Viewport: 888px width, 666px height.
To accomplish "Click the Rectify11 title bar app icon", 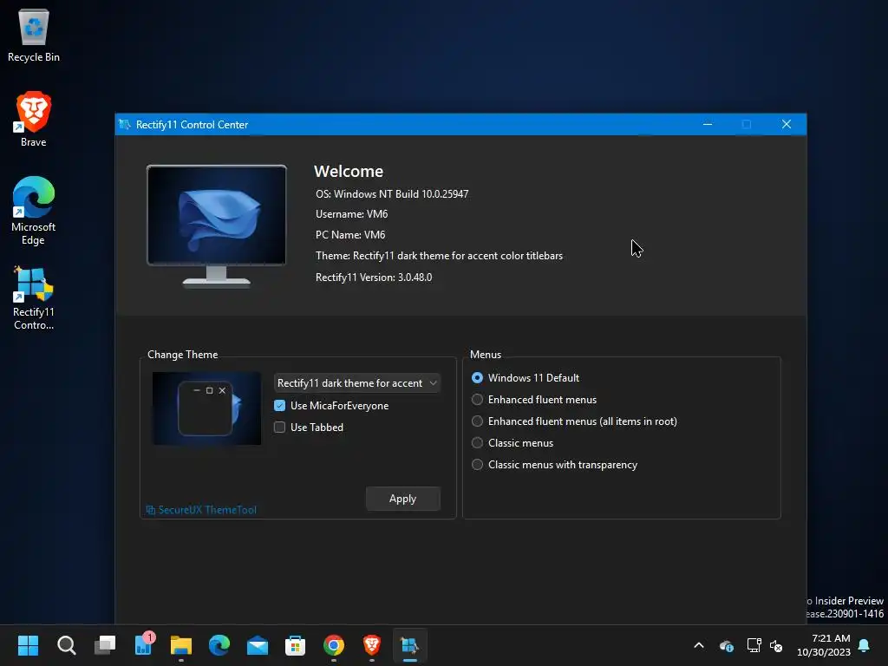I will [125, 125].
